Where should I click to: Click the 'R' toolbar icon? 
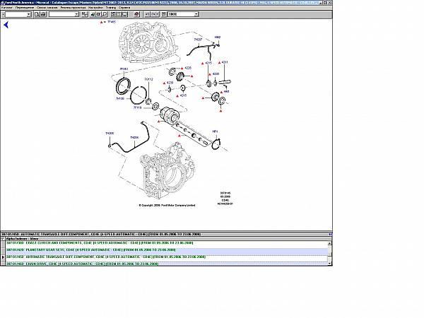coord(85,14)
